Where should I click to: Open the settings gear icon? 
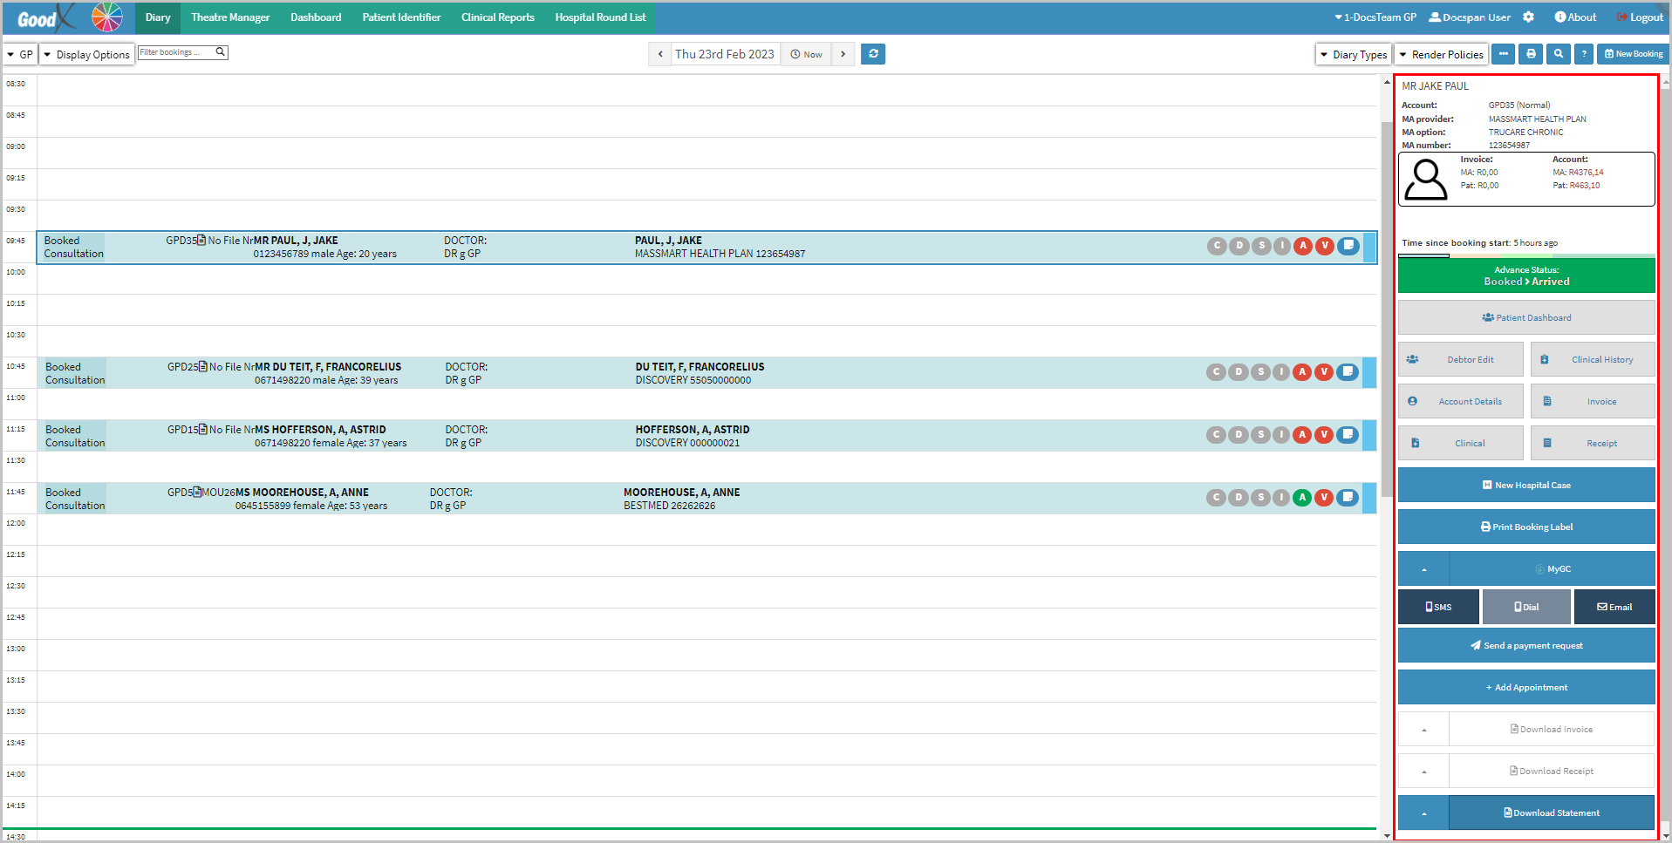click(x=1528, y=17)
